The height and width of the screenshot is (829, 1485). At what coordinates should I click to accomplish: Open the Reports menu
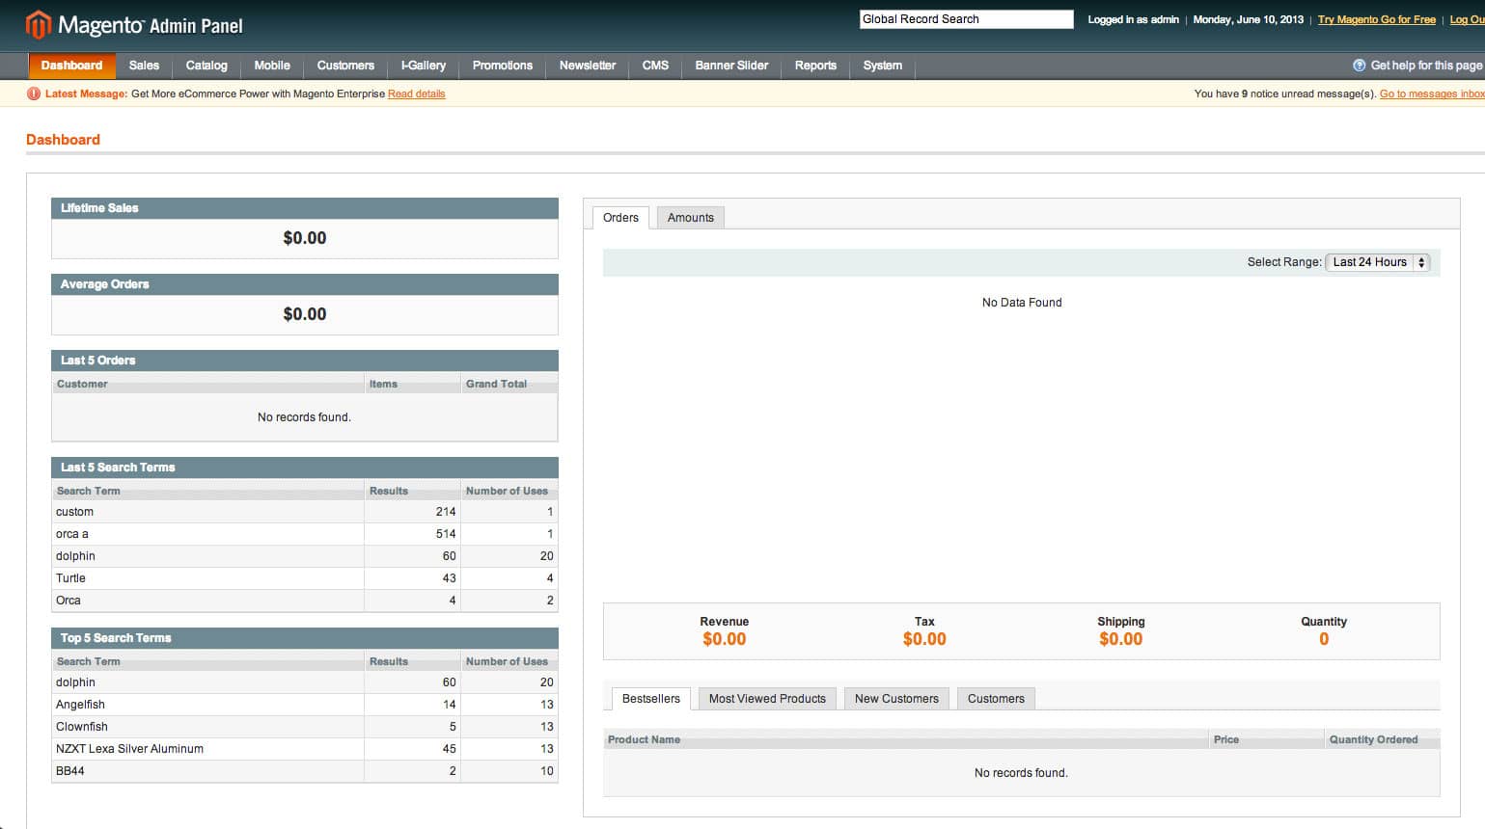point(815,66)
